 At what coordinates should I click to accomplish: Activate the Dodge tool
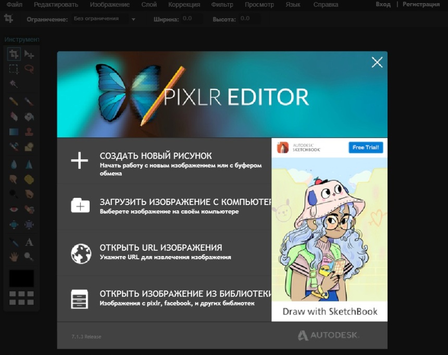click(x=14, y=194)
